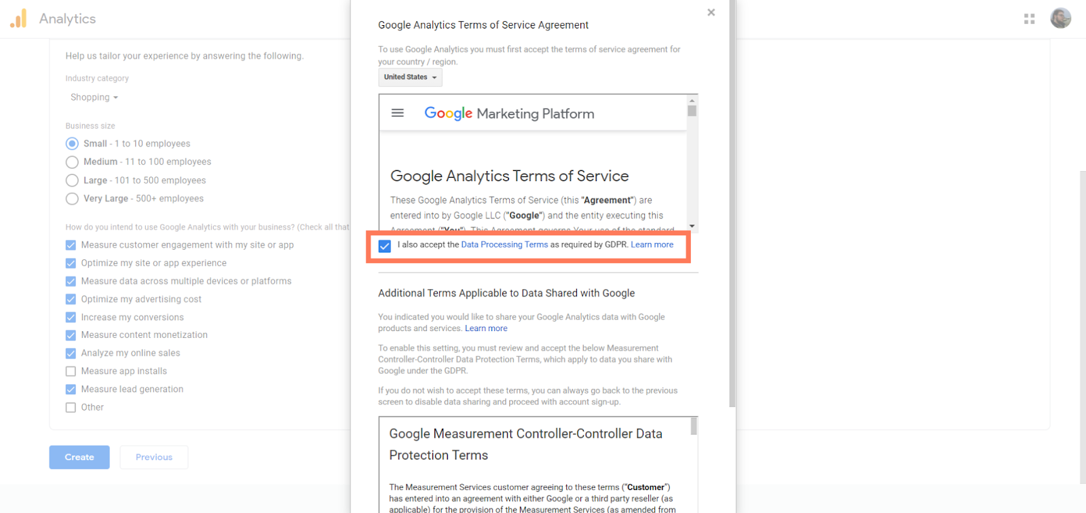Enable the Measure app installs checkbox

point(71,371)
